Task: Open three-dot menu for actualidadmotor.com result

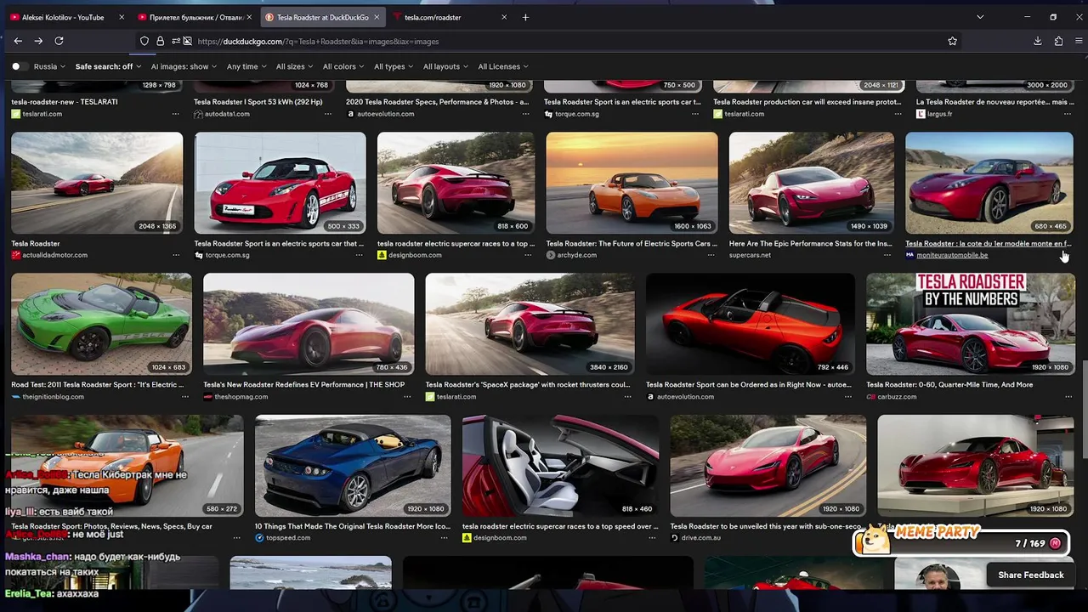Action: 176,255
